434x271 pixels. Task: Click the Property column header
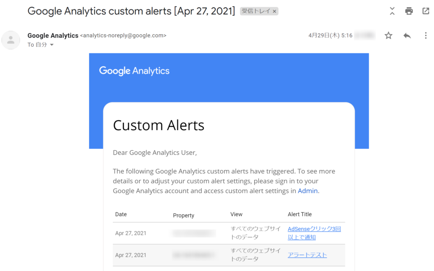(x=184, y=215)
